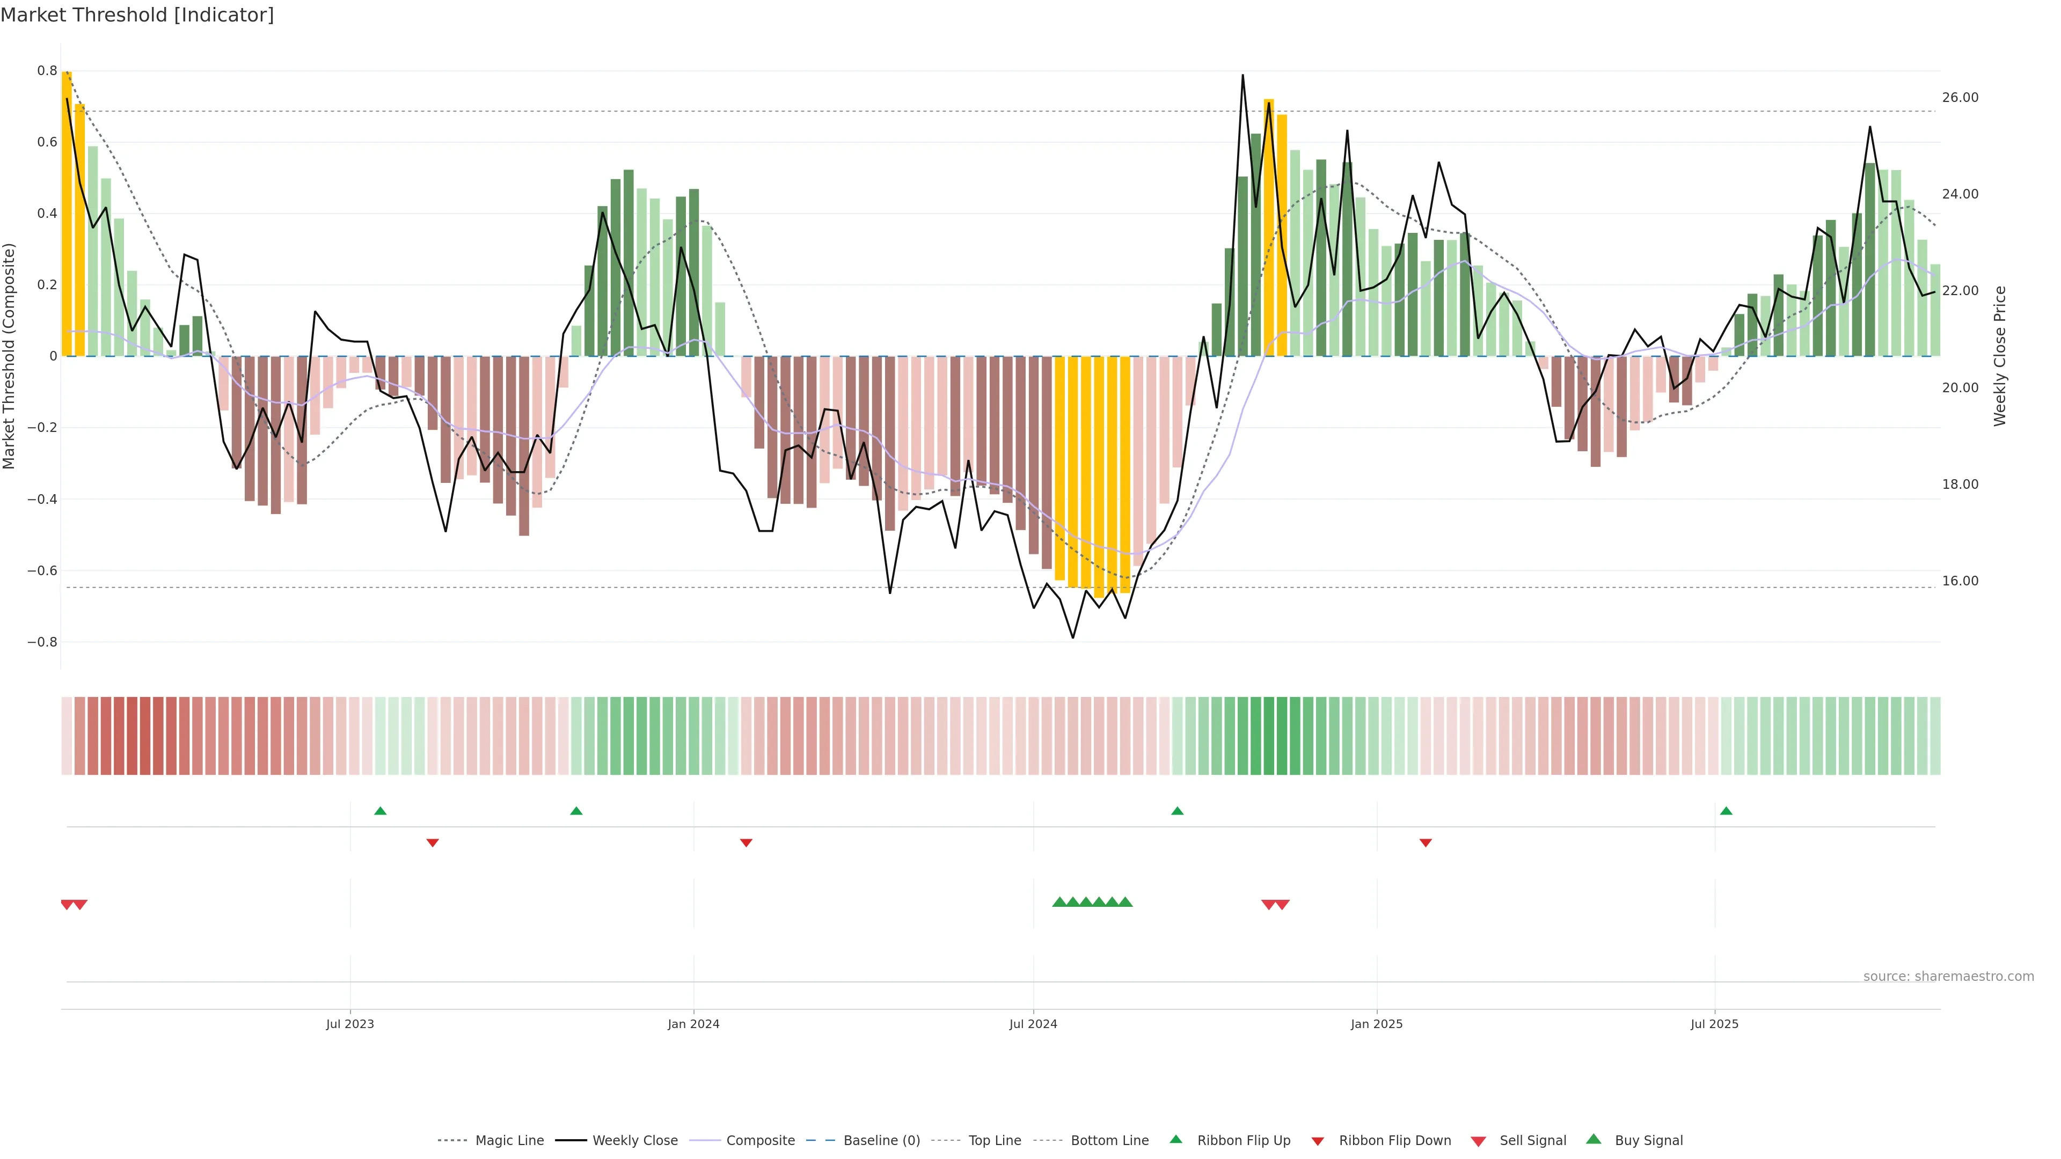Click the Ribbon Flip Up legend triangle
The width and height of the screenshot is (2061, 1159).
[1175, 1139]
